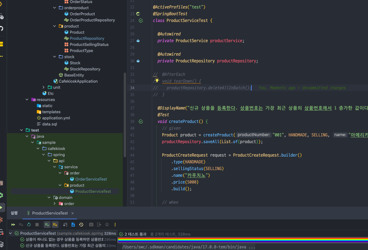This screenshot has height=250, width=368.
Task: Click the run gutter icon beside createProduct method
Action: pyautogui.click(x=141, y=121)
